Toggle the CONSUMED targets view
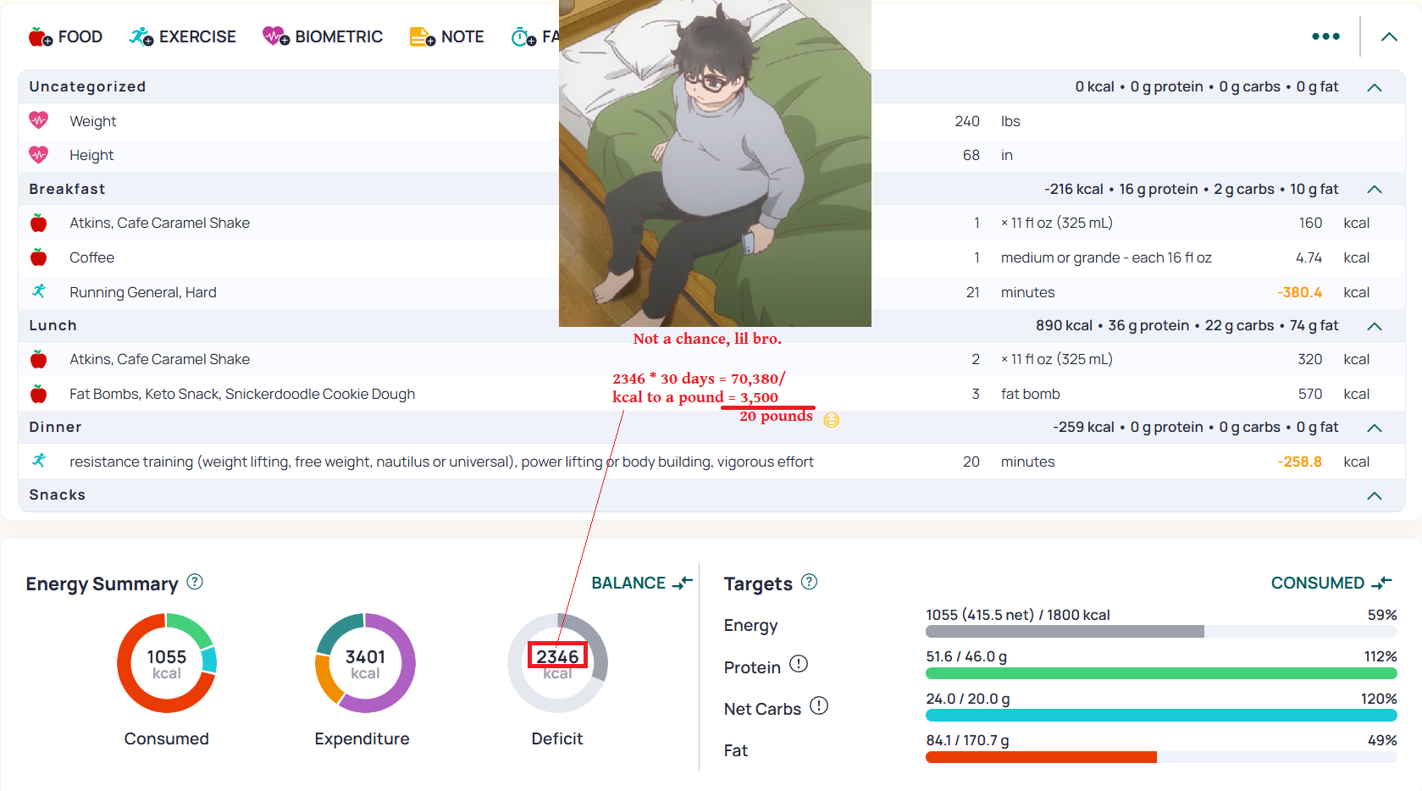 coord(1331,583)
